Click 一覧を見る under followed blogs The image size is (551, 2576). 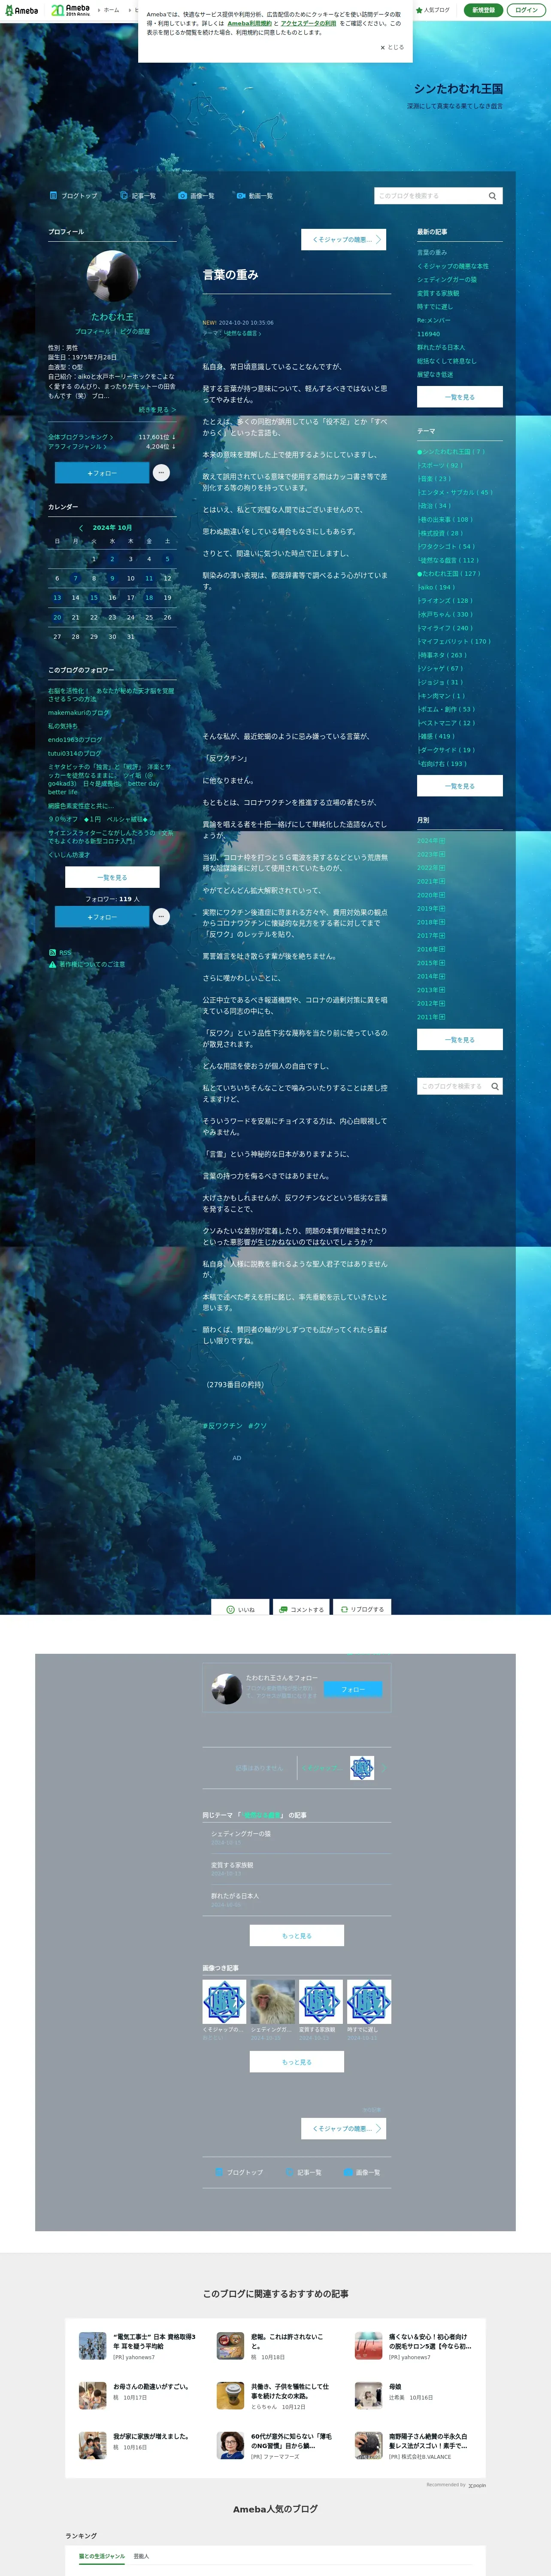coord(112,877)
